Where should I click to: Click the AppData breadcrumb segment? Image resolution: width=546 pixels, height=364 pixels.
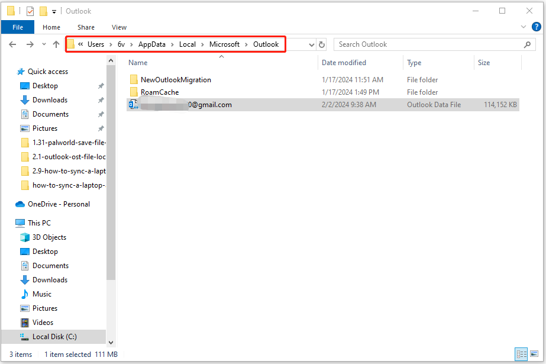[x=152, y=44]
